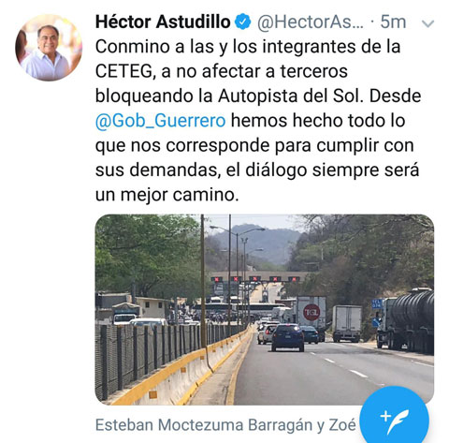The height and width of the screenshot is (443, 449).
Task: Open the @HectorAs... handle link
Action: point(311,22)
